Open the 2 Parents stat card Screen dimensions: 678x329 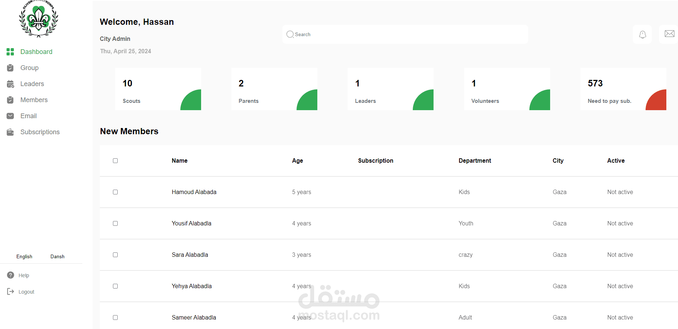pos(274,89)
